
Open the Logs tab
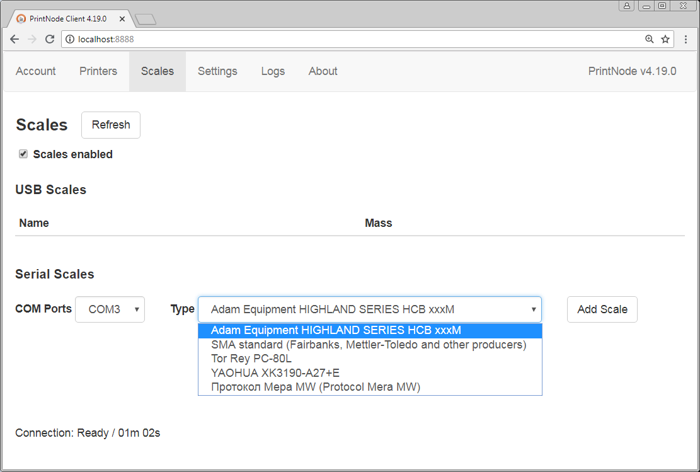[273, 71]
